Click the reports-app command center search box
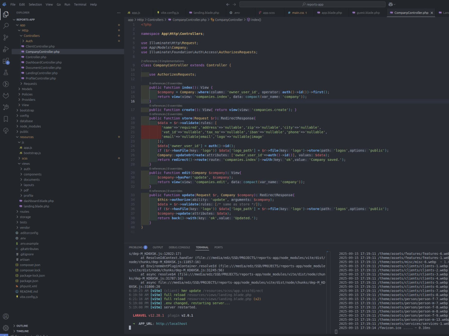 click(x=312, y=4)
